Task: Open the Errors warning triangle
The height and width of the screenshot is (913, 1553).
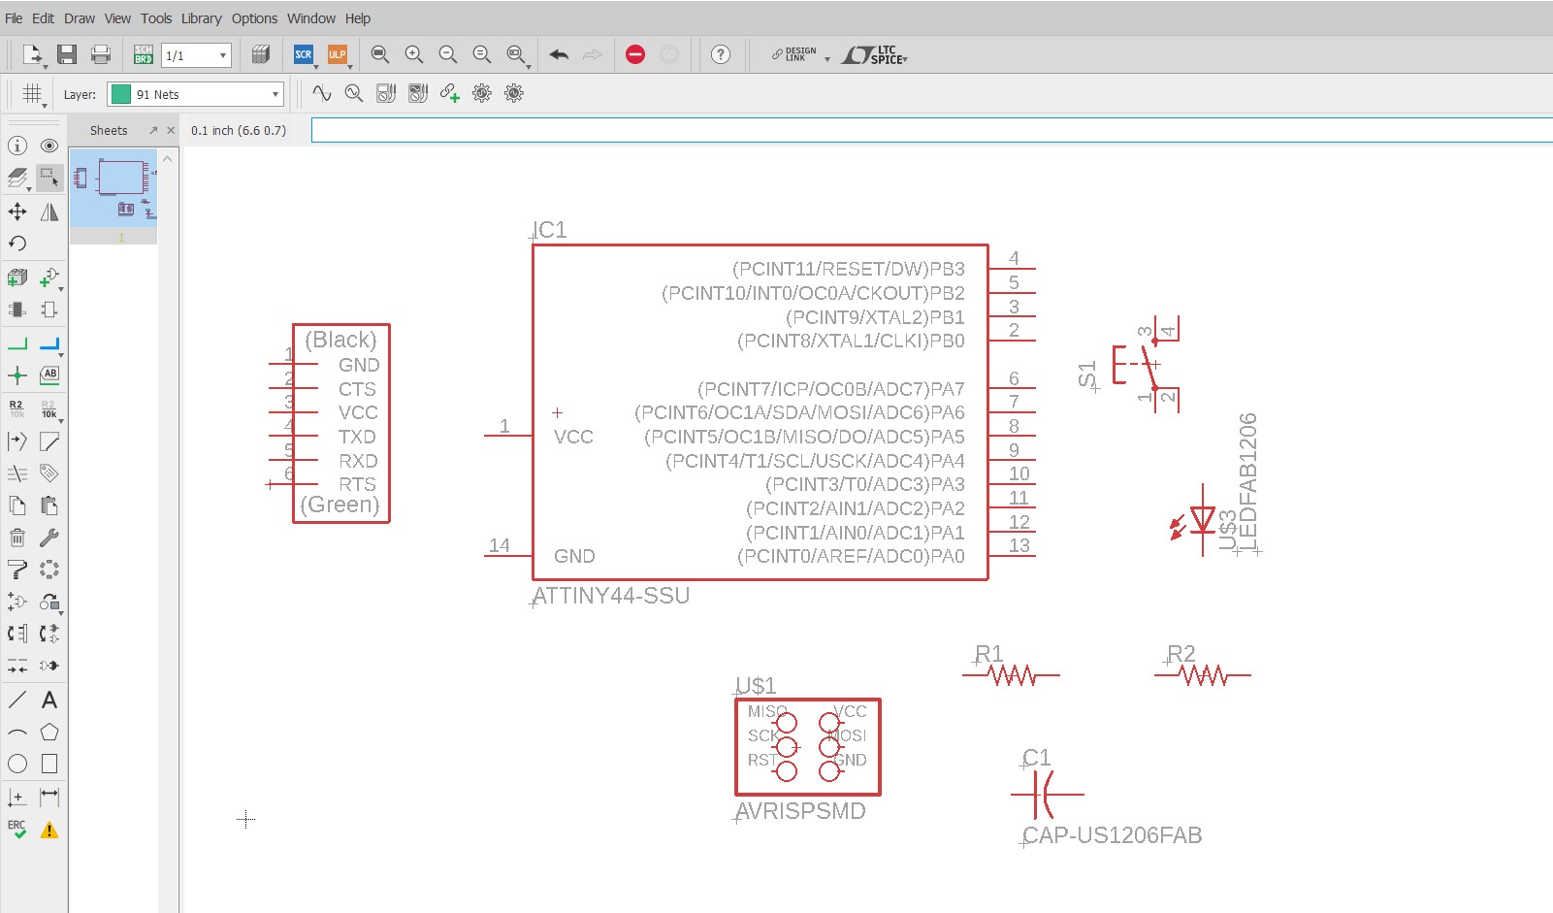Action: click(x=49, y=830)
